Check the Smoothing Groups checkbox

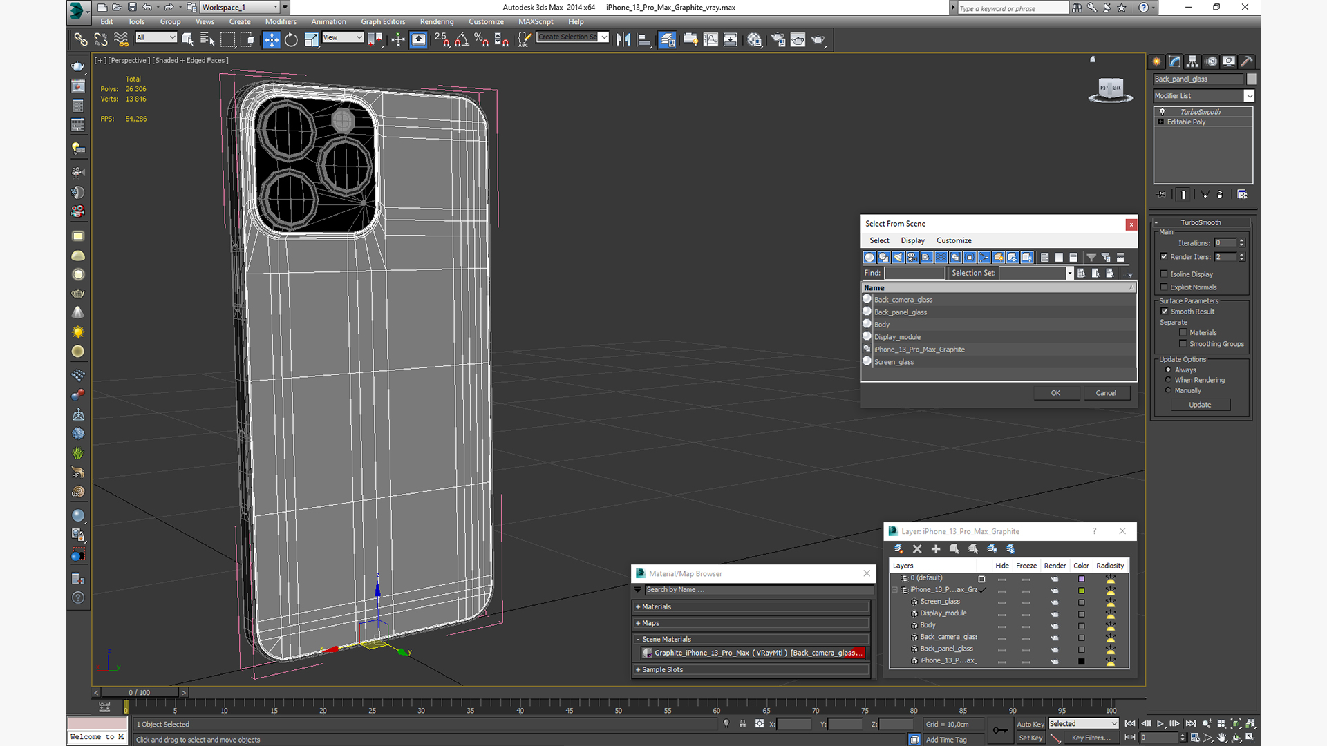[1183, 344]
